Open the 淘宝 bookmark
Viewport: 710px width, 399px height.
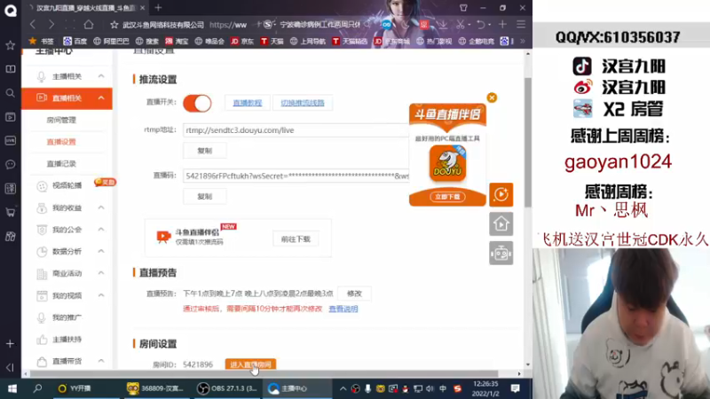177,41
